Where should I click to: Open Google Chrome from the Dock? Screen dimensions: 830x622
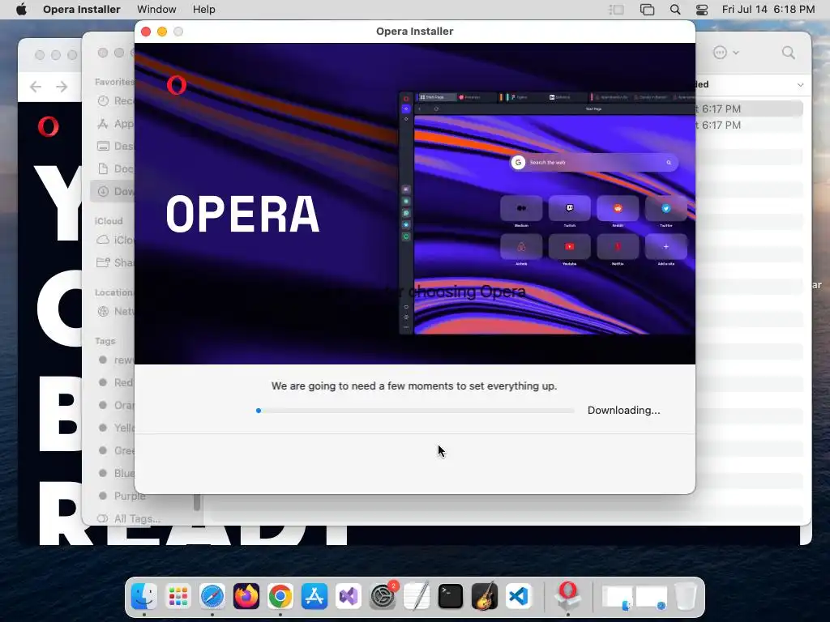coord(280,597)
